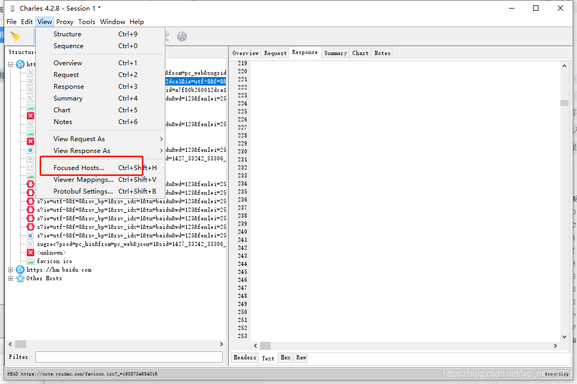Click the highlighted 2dca1&ie=utf-8 request row
This screenshot has height=384, width=577.
point(195,81)
